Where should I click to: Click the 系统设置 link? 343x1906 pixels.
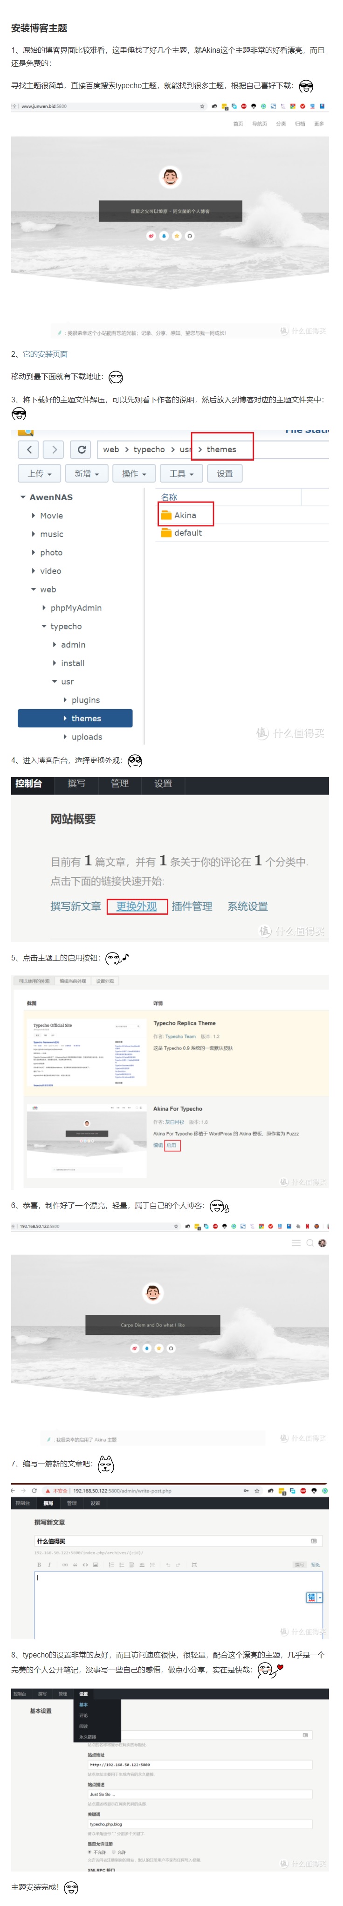point(247,907)
